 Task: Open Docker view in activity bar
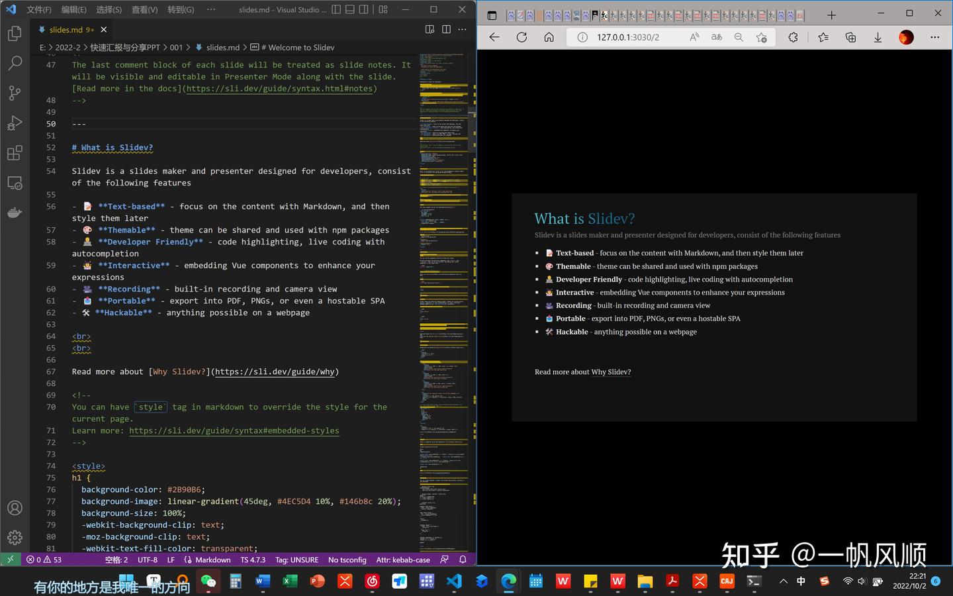click(15, 213)
